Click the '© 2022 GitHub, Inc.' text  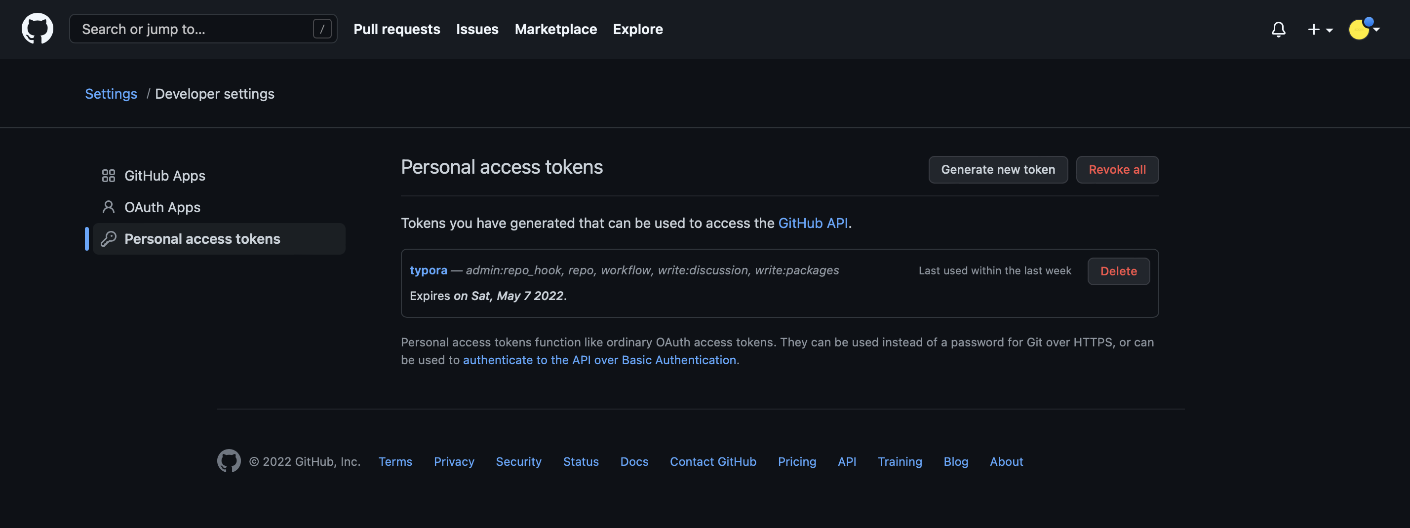(304, 461)
